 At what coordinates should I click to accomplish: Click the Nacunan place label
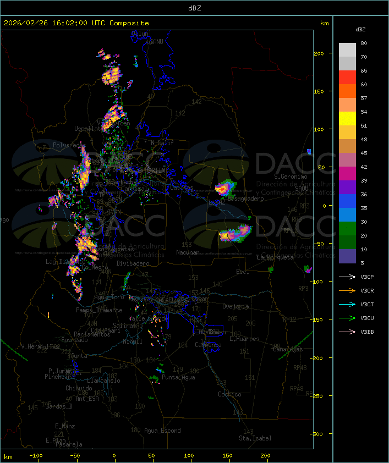188,252
